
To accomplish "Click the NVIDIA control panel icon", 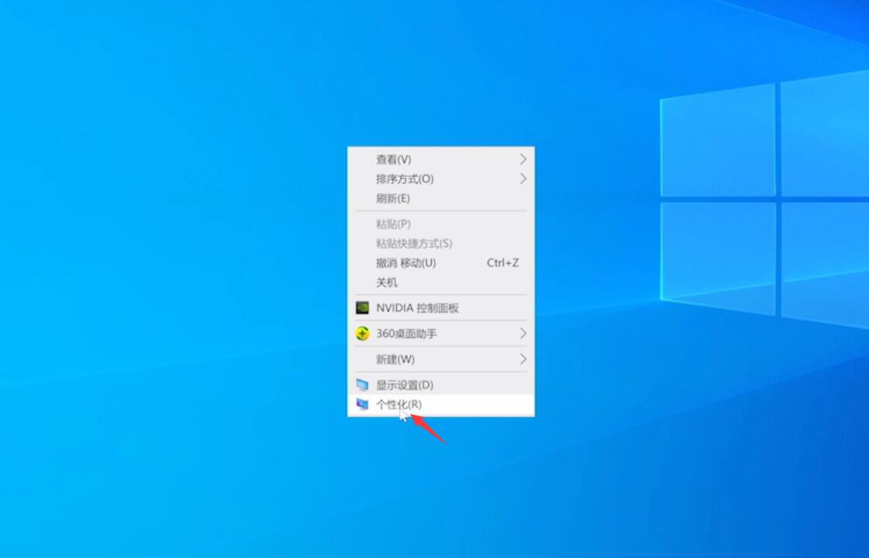I will (x=362, y=308).
